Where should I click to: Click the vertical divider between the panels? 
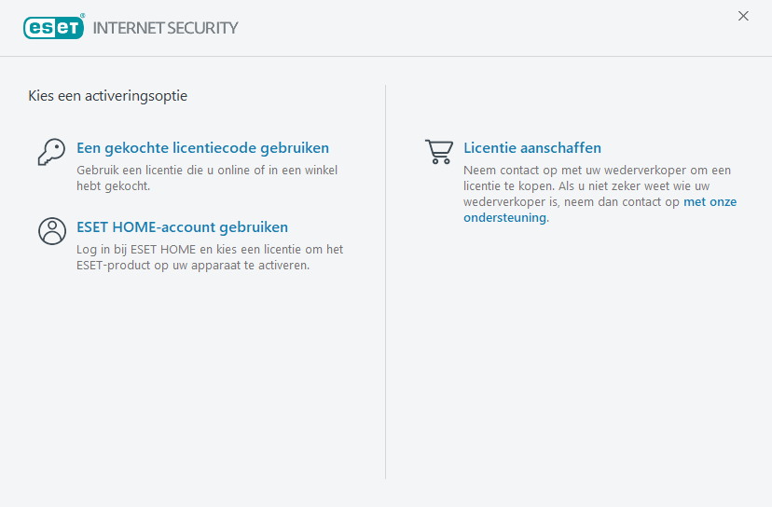(386, 280)
